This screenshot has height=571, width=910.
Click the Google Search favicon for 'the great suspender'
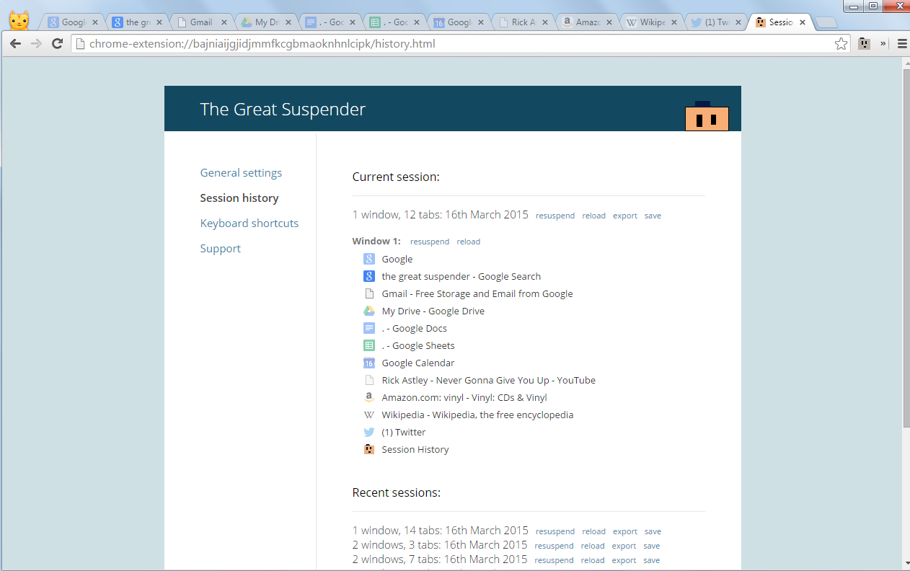click(368, 276)
